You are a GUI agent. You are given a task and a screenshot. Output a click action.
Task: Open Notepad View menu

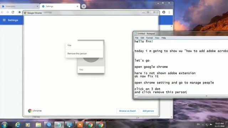pyautogui.click(x=157, y=38)
